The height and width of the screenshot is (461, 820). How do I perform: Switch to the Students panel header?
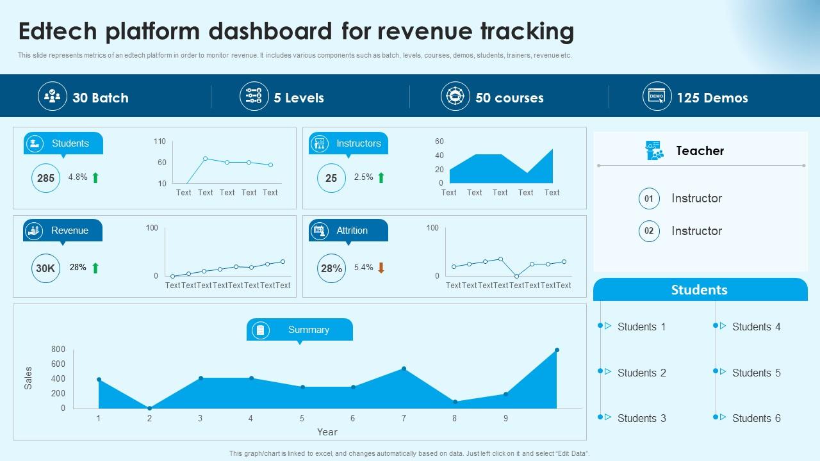[x=700, y=289]
